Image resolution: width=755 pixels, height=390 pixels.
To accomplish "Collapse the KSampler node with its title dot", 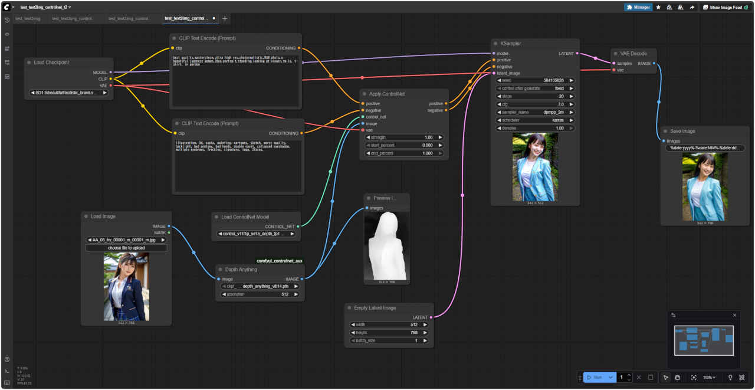I will (495, 44).
